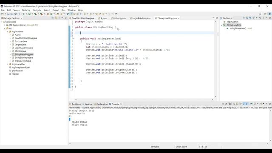
Task: Click the Coverage run toolbar icon
Action: pyautogui.click(x=35, y=14)
